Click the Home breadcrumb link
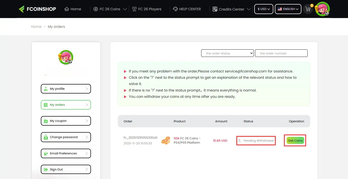This screenshot has height=179, width=348. (x=36, y=27)
